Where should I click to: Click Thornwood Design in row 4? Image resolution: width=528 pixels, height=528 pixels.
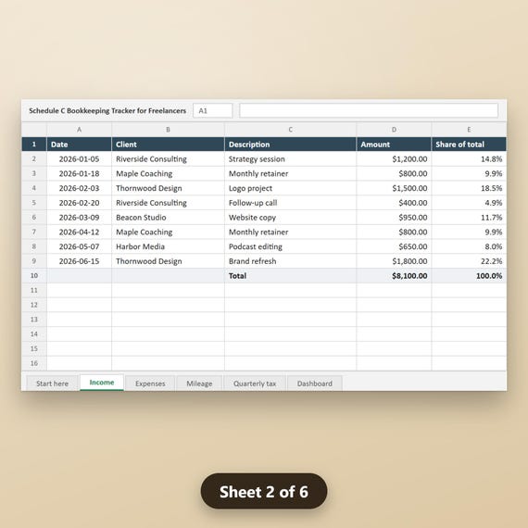click(168, 188)
